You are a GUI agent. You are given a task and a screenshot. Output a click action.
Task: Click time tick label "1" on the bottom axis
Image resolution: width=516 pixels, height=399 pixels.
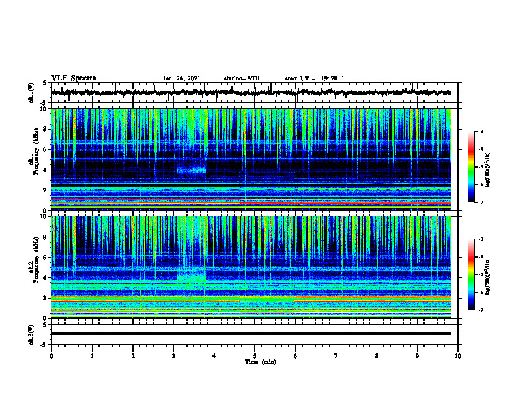point(92,356)
